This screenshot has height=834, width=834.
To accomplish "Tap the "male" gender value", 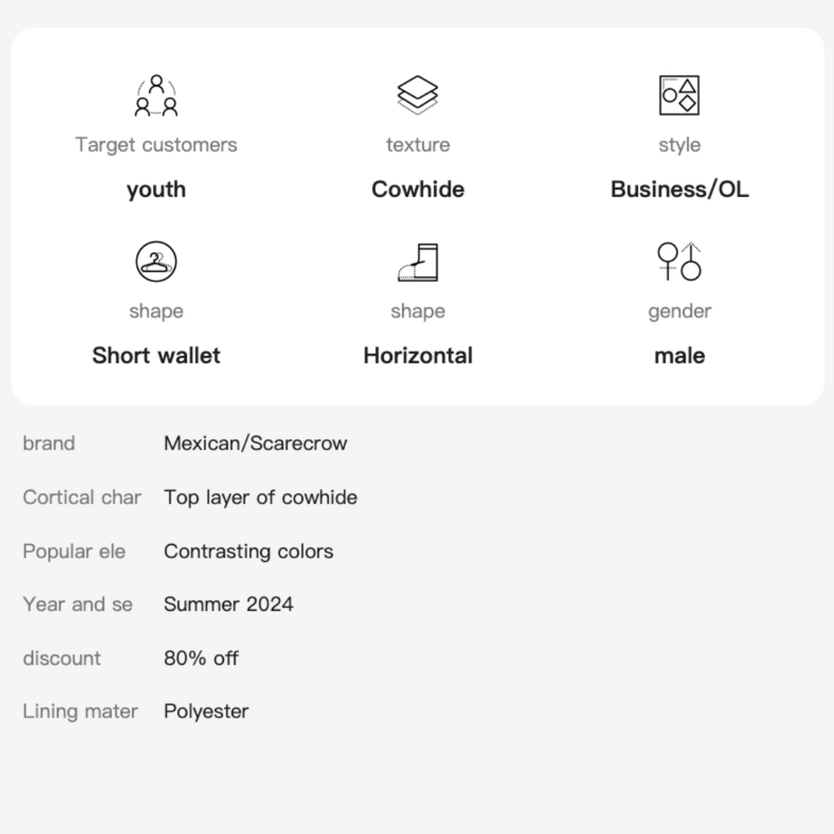I will (x=679, y=356).
